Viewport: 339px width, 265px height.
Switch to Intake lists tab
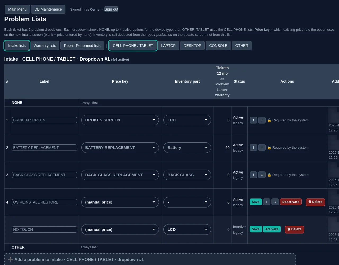point(17,46)
